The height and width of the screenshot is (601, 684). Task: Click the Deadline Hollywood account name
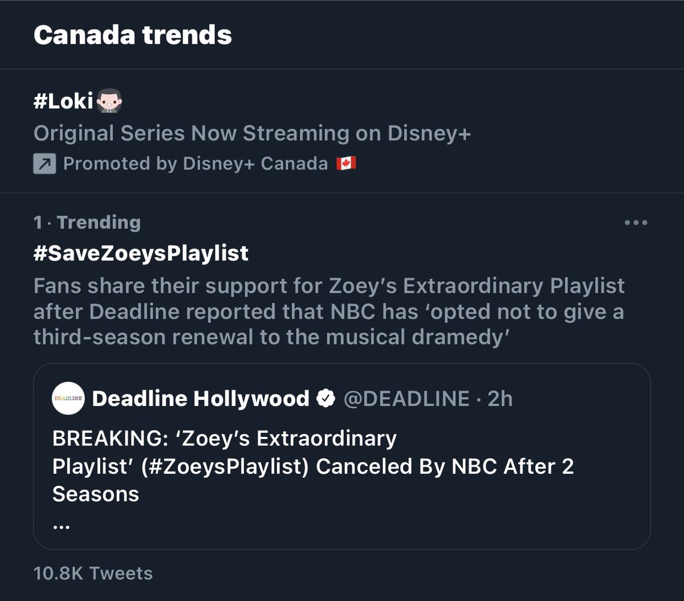pyautogui.click(x=200, y=399)
